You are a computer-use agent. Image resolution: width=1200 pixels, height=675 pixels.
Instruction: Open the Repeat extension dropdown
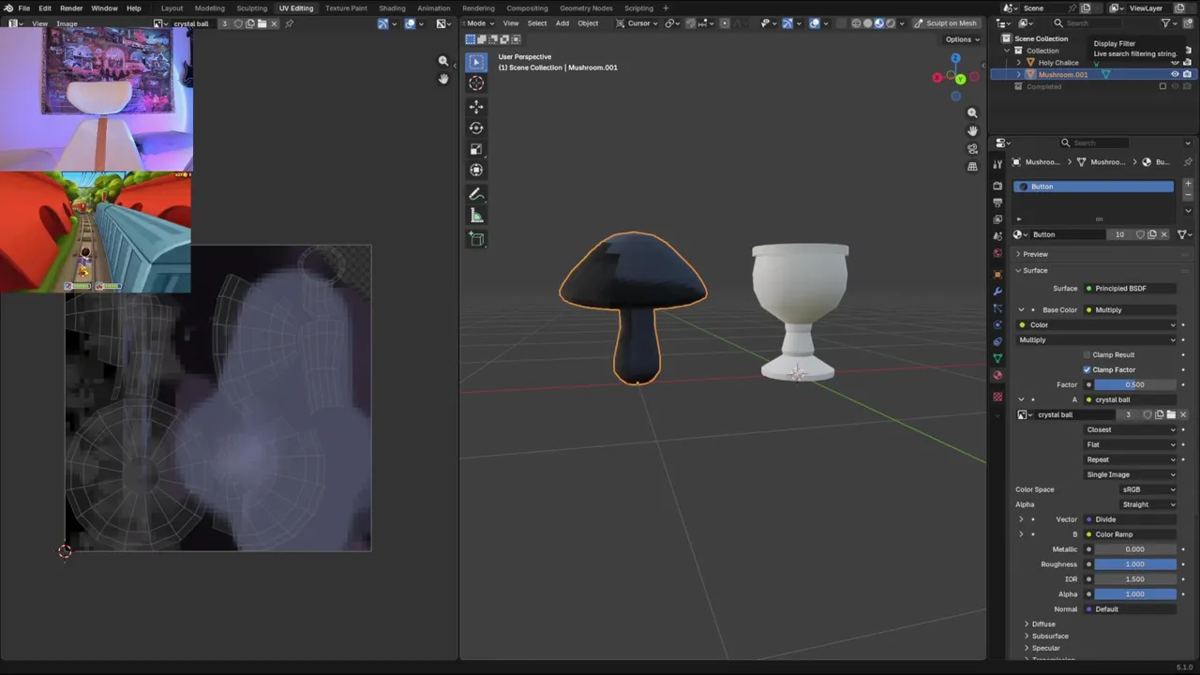(x=1130, y=459)
